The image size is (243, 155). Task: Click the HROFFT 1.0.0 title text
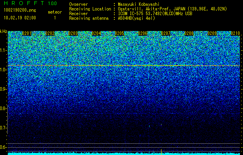coord(31,3)
